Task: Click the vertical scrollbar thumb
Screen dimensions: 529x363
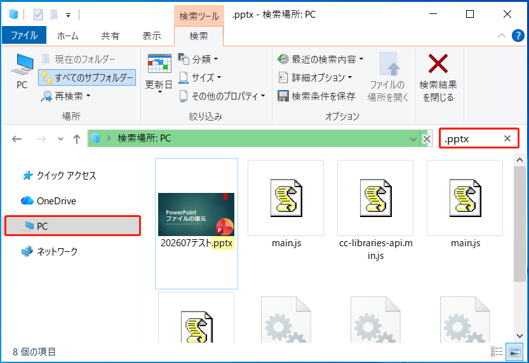Action: [519, 224]
